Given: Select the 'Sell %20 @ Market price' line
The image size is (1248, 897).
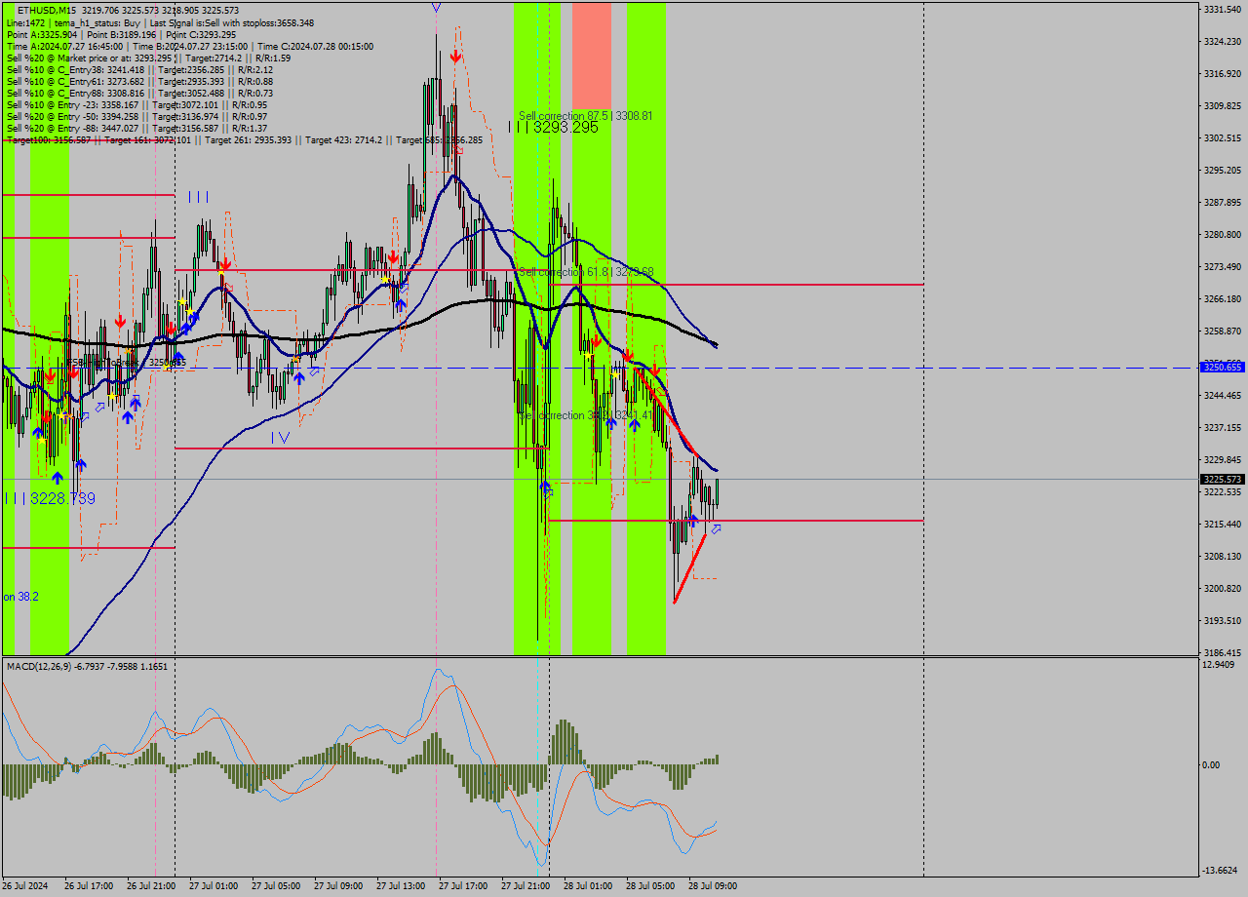Looking at the screenshot, I should tap(148, 58).
